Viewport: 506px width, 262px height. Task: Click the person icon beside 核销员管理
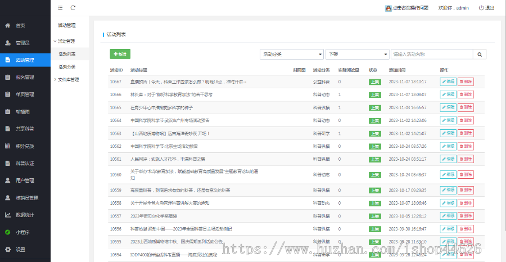point(8,198)
